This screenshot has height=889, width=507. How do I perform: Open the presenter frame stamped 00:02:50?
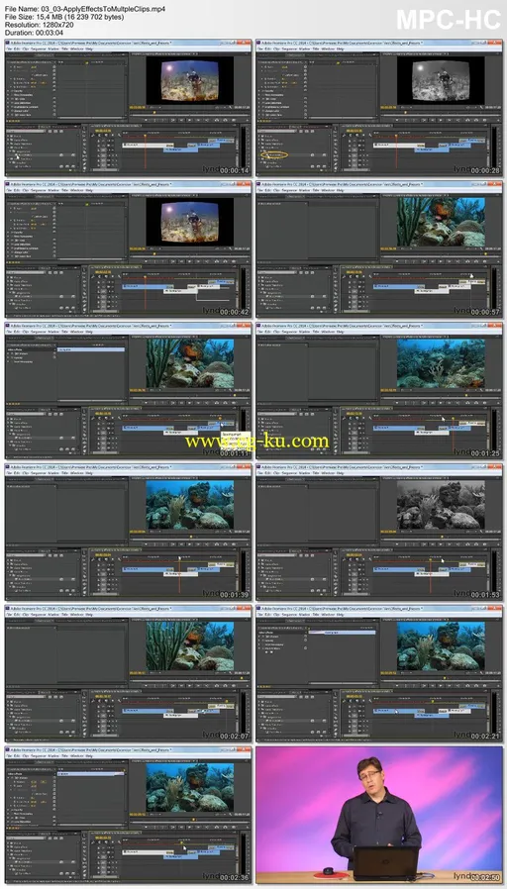[x=379, y=815]
